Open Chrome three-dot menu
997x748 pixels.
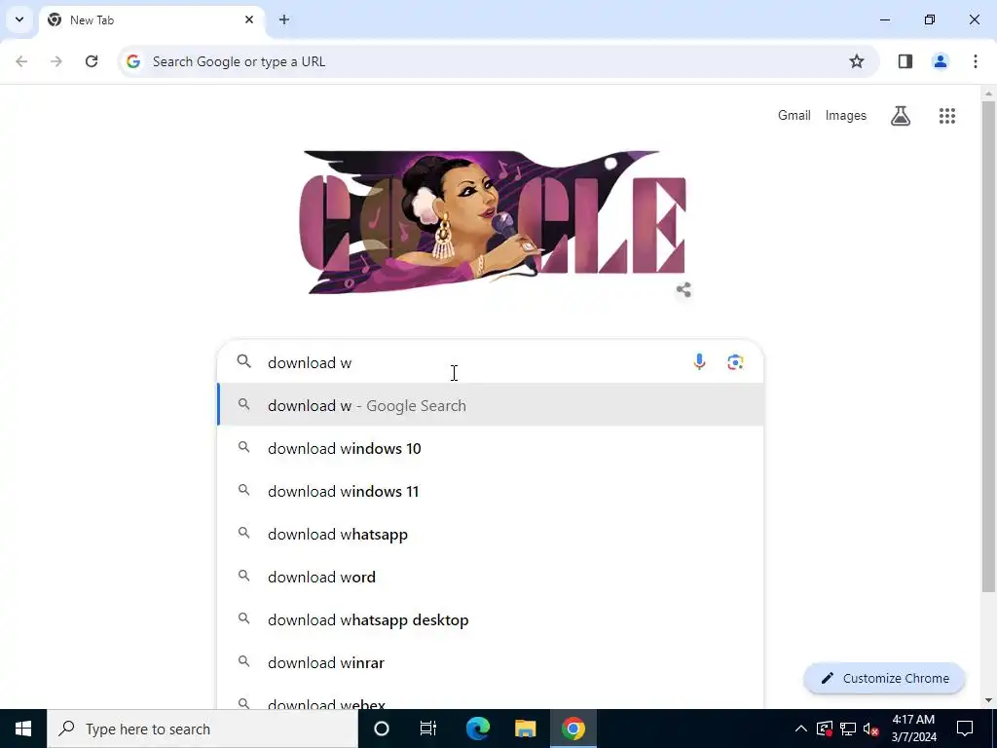coord(976,61)
